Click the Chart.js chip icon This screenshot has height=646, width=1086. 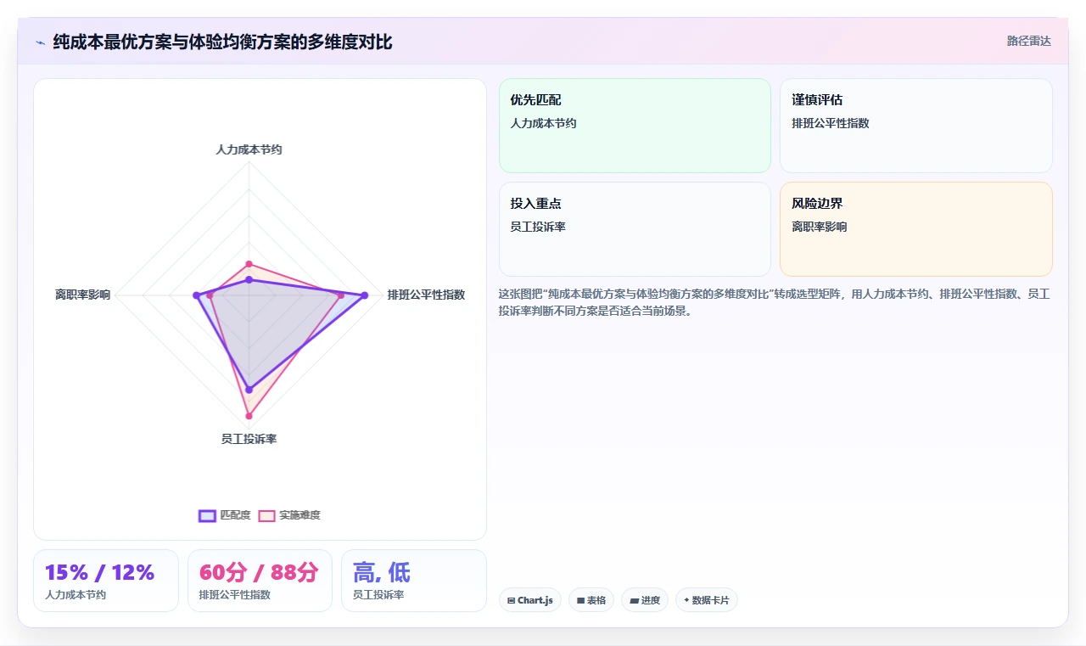click(x=511, y=600)
